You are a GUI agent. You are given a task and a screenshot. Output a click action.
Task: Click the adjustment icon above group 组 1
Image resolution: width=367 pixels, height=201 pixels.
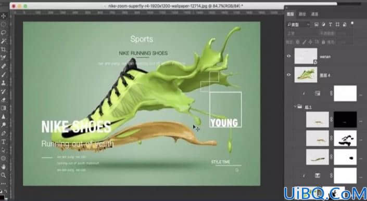[318, 93]
